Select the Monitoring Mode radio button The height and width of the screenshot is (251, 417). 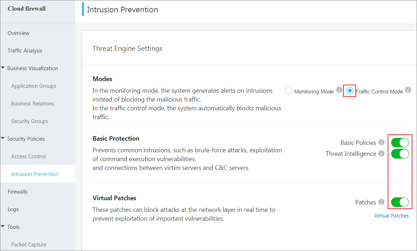[289, 91]
